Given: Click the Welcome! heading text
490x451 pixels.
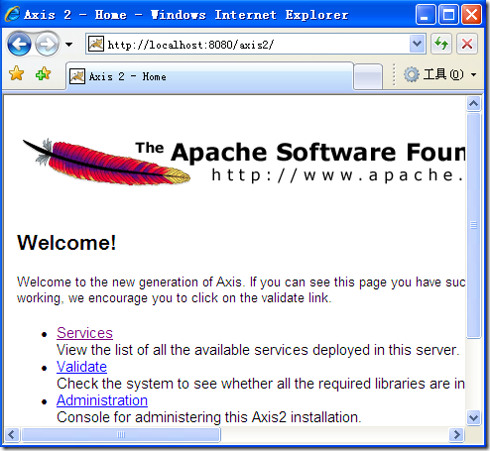Looking at the screenshot, I should [x=66, y=243].
